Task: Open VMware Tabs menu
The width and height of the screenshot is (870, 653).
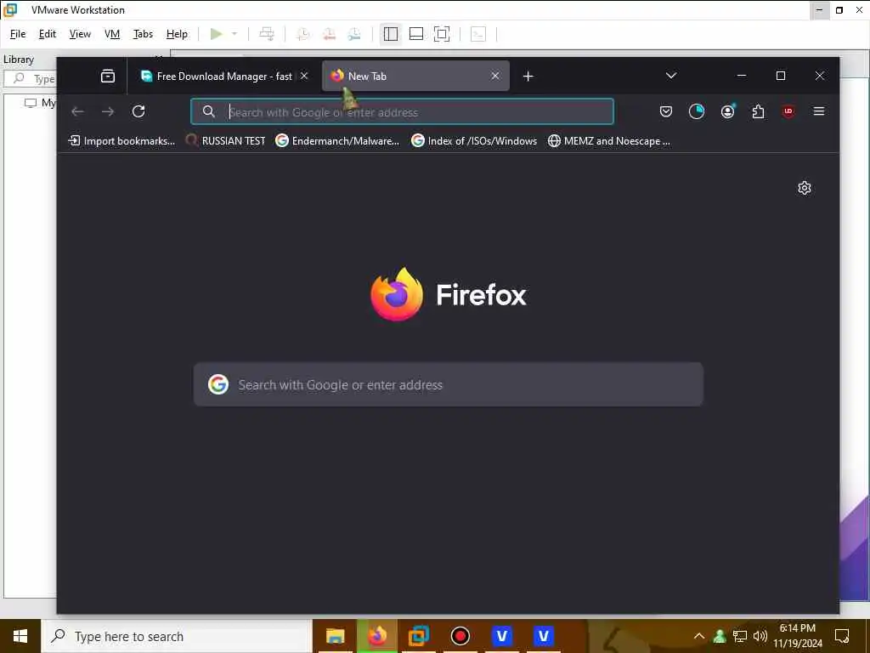Action: (143, 34)
